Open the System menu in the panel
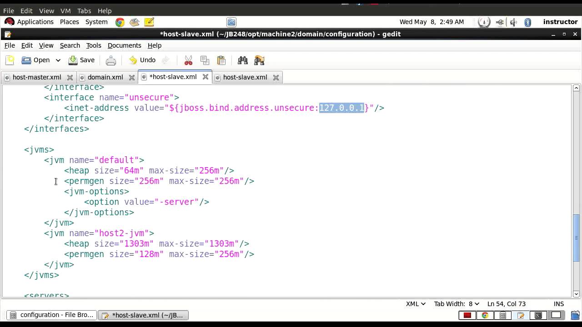The image size is (582, 327). (96, 22)
